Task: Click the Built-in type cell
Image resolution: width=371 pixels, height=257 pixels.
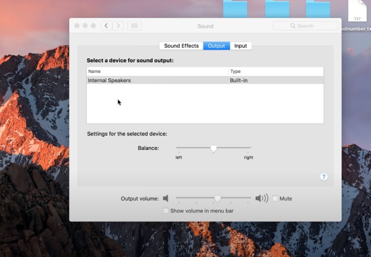Action: point(238,80)
